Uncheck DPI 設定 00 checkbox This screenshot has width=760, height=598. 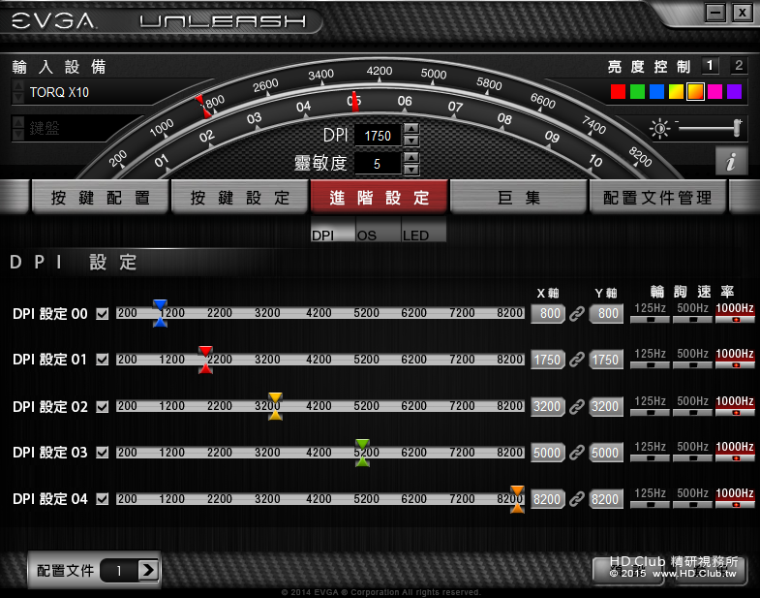point(103,314)
